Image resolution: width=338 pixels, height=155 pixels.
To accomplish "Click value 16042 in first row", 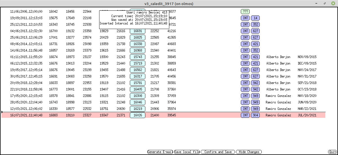I will [53, 12].
